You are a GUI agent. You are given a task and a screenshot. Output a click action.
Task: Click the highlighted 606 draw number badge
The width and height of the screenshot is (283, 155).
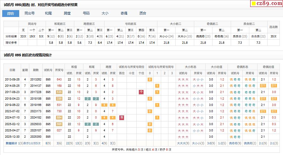point(59,124)
